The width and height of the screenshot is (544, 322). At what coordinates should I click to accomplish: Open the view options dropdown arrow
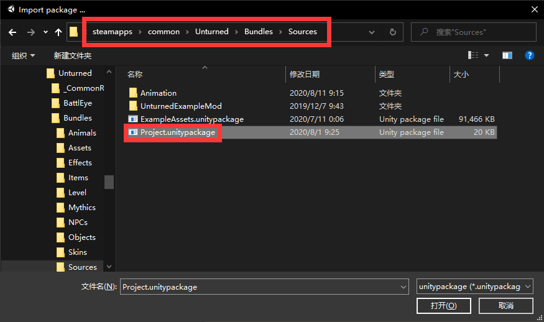(486, 55)
